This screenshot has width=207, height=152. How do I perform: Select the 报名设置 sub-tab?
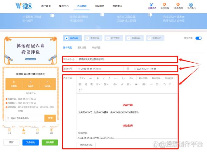tap(82, 48)
